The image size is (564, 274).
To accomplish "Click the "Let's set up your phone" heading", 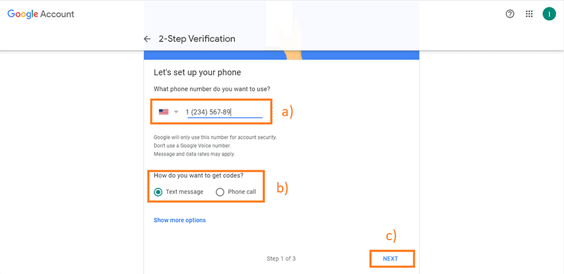I will (x=197, y=73).
